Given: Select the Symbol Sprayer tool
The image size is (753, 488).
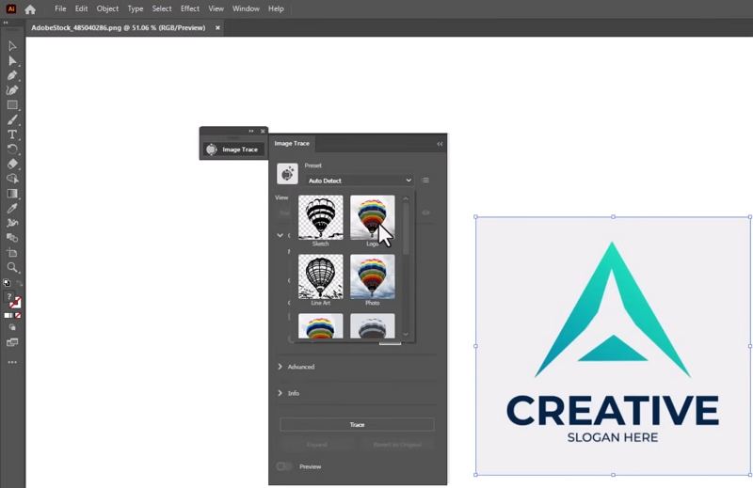Looking at the screenshot, I should (12, 223).
